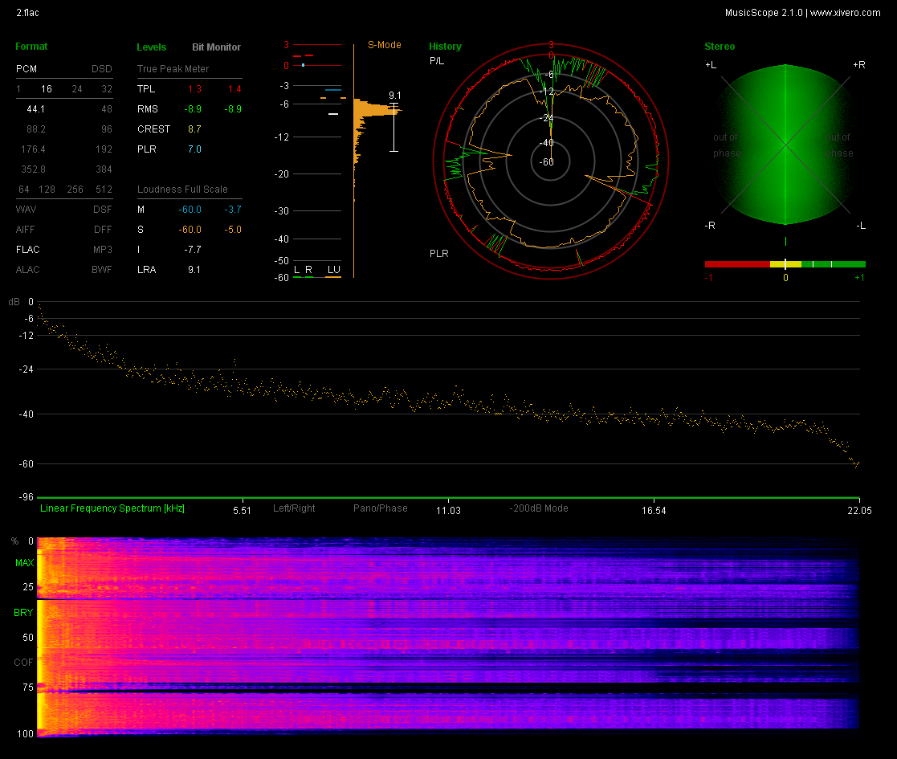Click the PLR label under History
897x759 pixels.
[x=438, y=254]
